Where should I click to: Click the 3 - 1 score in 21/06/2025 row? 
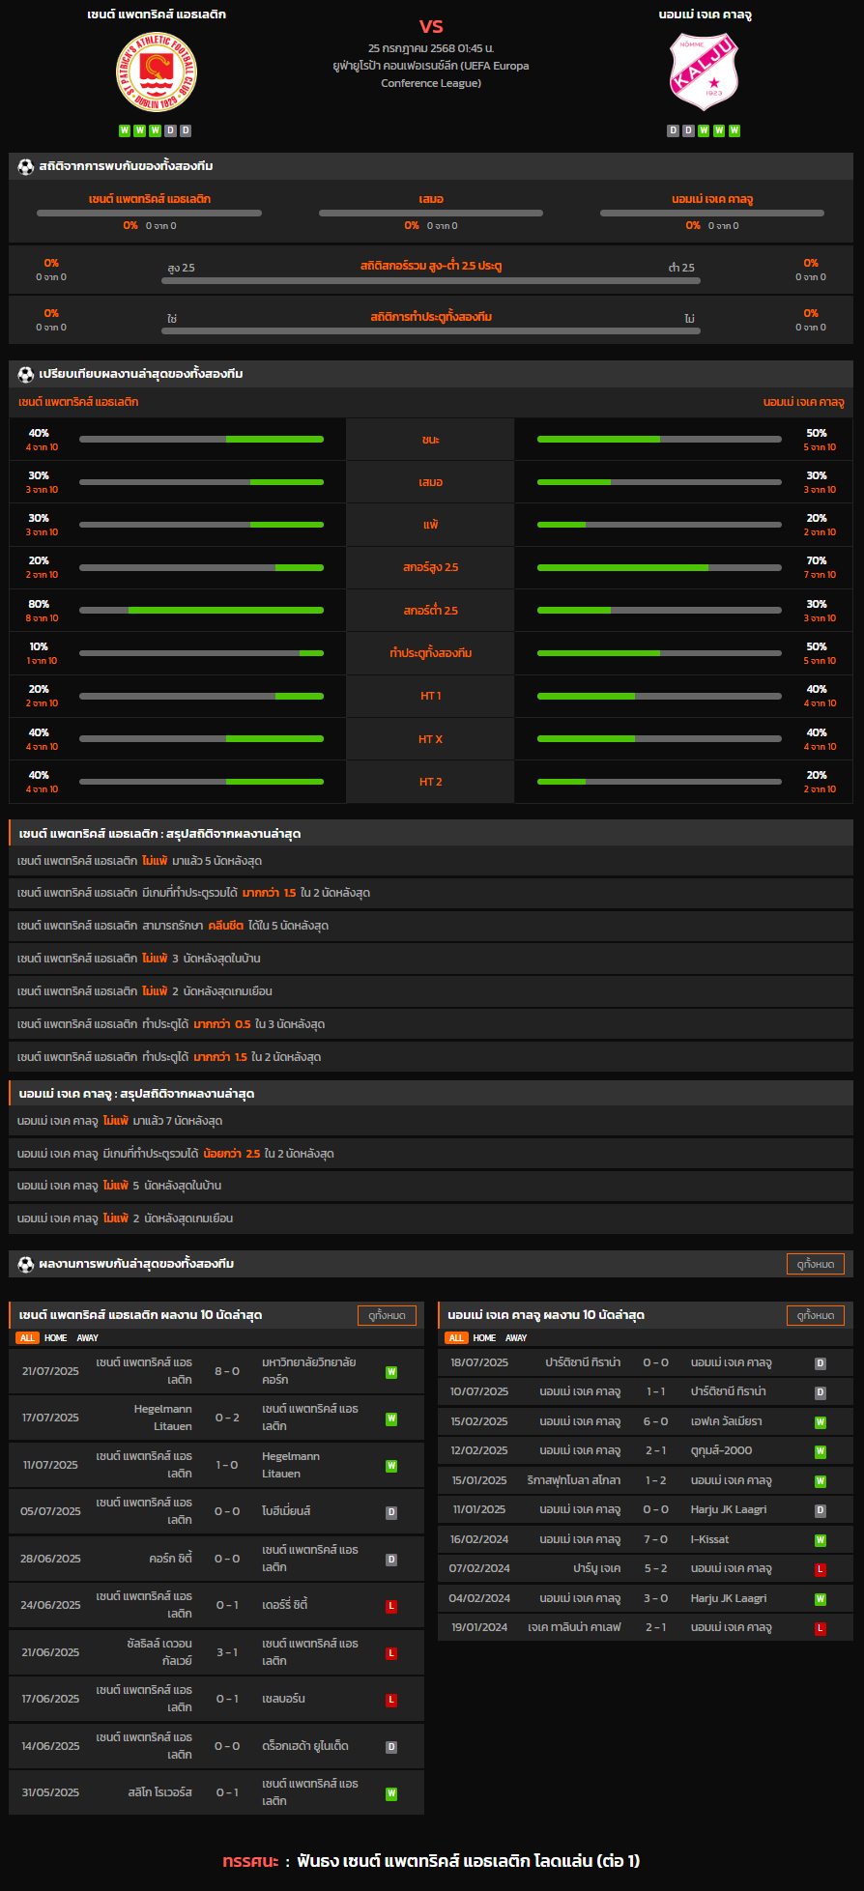tap(227, 1652)
